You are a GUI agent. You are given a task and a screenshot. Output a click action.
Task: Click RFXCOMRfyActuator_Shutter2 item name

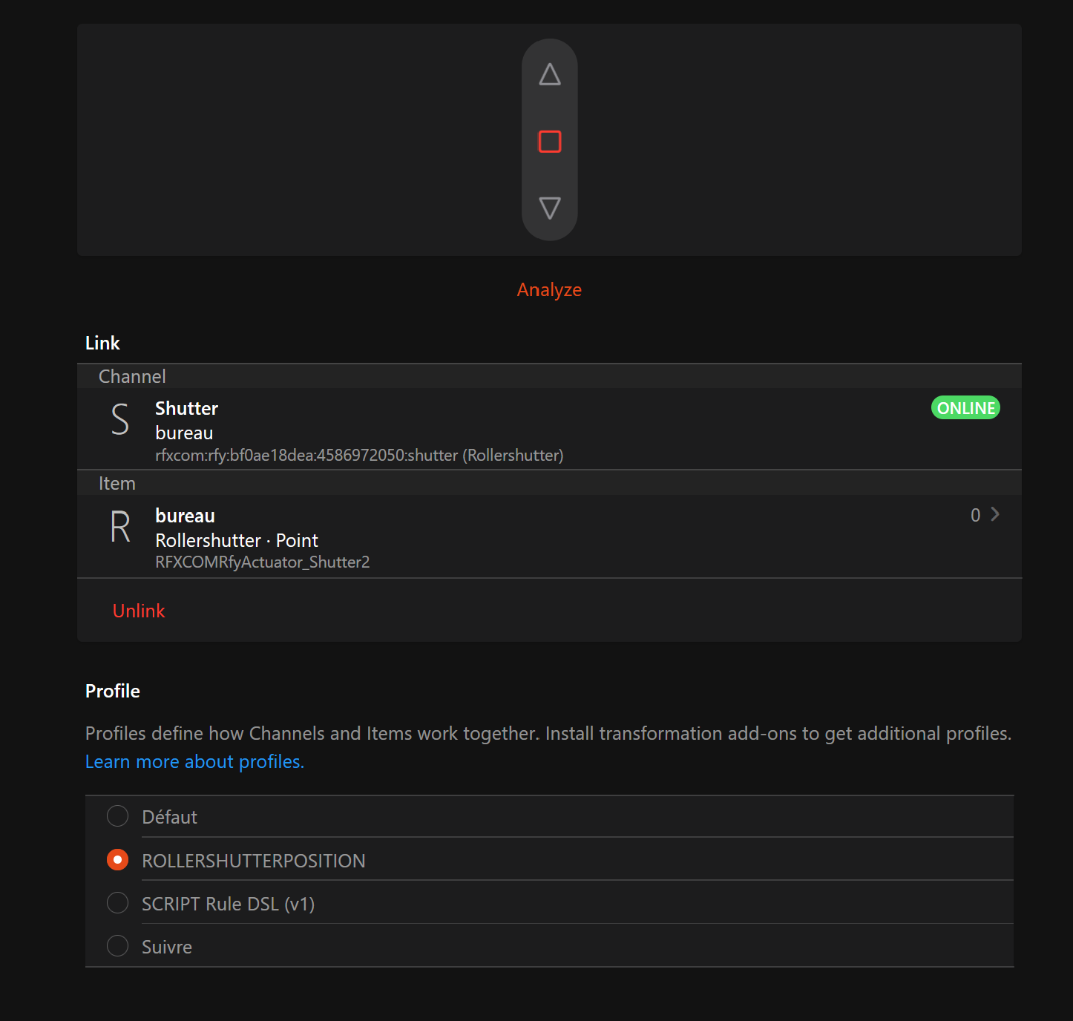pos(262,562)
